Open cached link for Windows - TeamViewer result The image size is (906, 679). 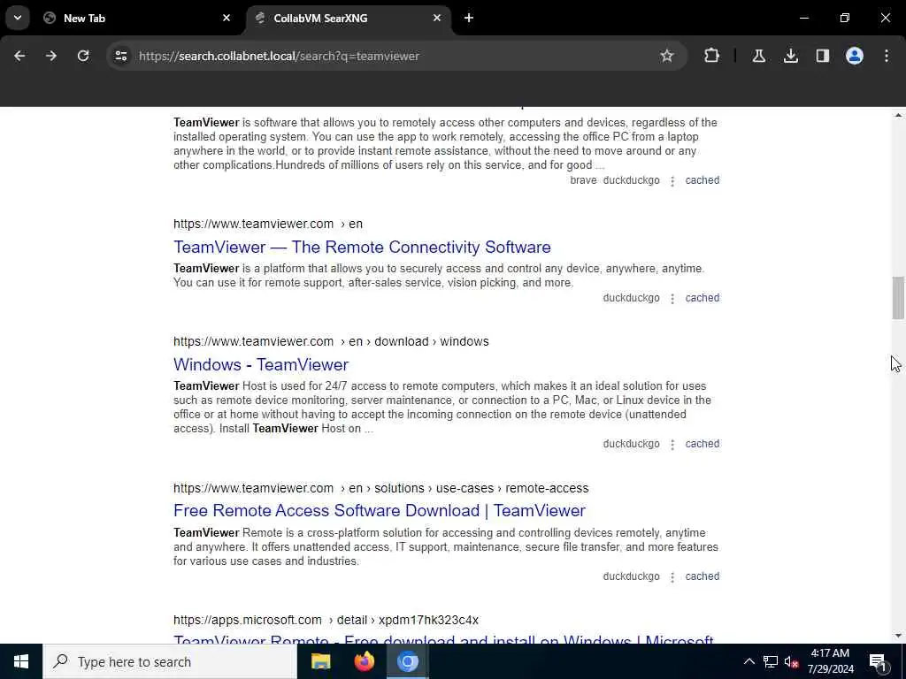(702, 444)
